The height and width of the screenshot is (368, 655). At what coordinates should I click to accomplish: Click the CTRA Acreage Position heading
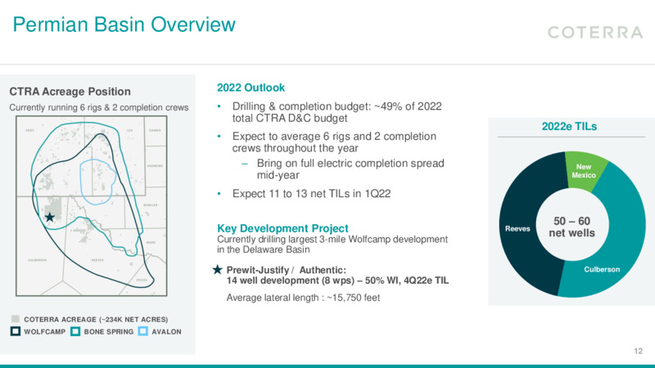(x=70, y=92)
